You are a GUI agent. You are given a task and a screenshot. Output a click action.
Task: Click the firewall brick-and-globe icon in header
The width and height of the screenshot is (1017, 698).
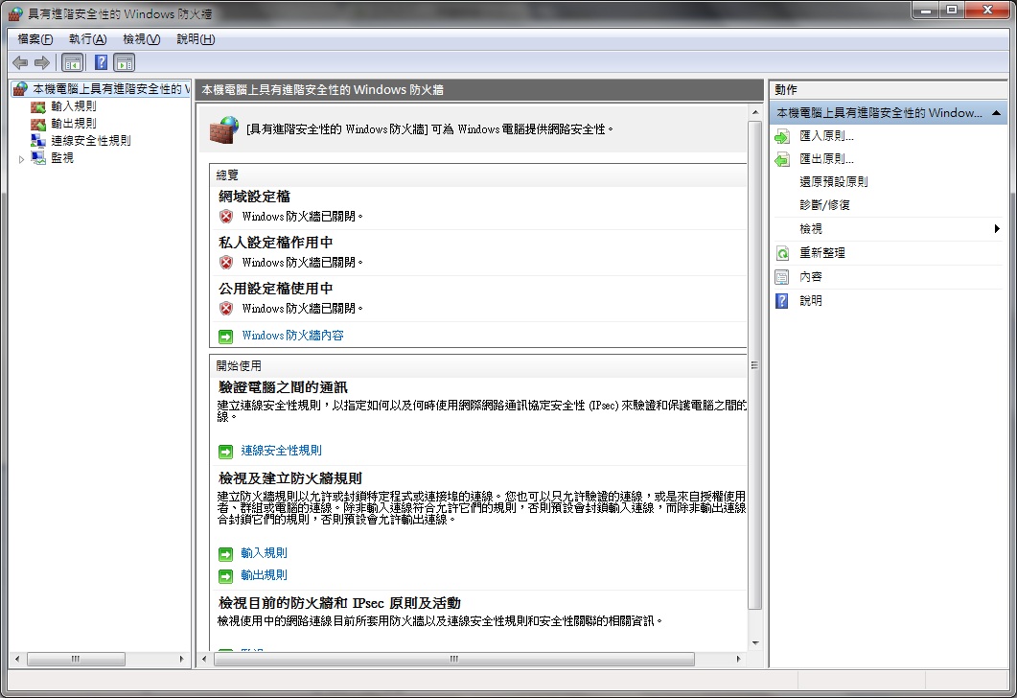224,129
